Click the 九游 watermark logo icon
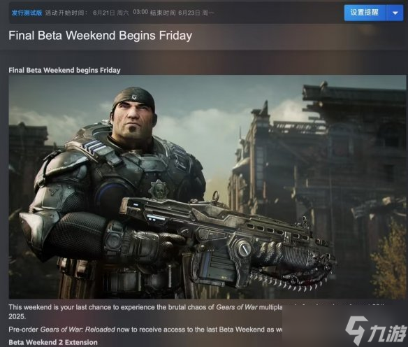This screenshot has height=347, width=408. (x=356, y=330)
